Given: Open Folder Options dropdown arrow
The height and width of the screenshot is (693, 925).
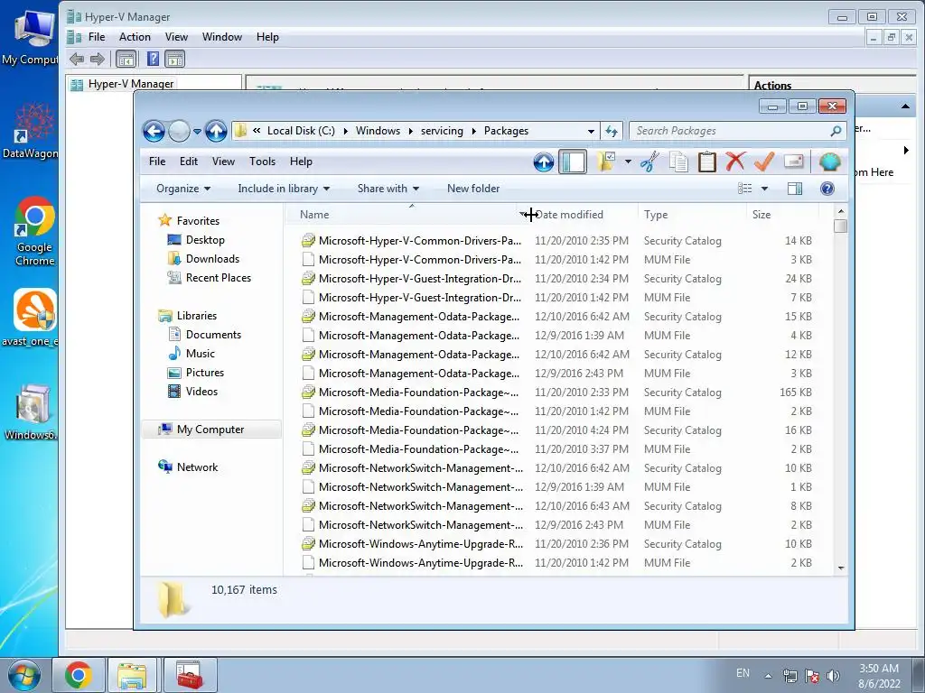Looking at the screenshot, I should [x=628, y=162].
